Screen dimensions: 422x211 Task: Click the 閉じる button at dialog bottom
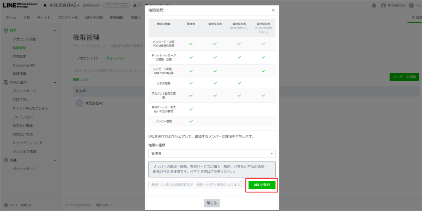tap(212, 203)
